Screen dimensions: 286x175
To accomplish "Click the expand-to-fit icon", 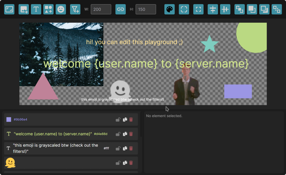I will pyautogui.click(x=198, y=9).
